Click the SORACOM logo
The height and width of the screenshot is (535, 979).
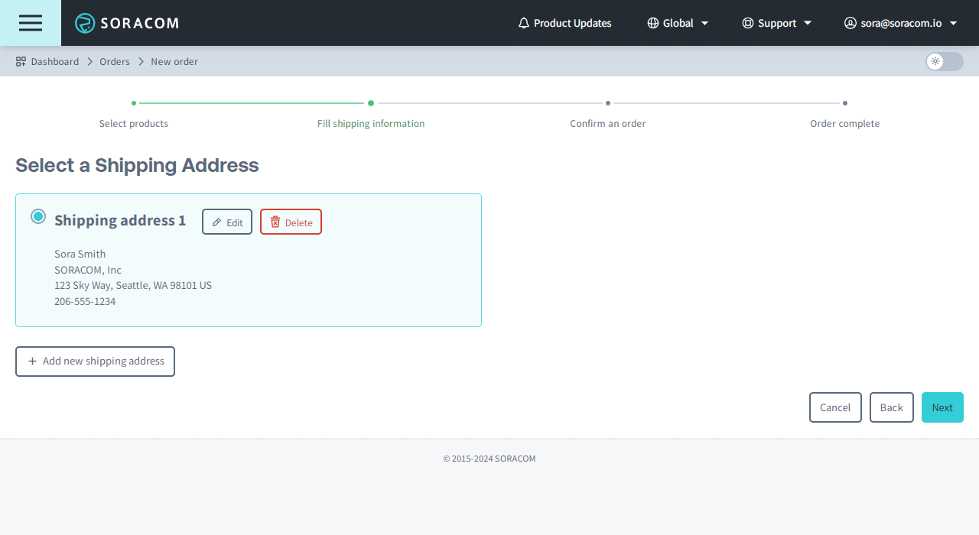(126, 23)
